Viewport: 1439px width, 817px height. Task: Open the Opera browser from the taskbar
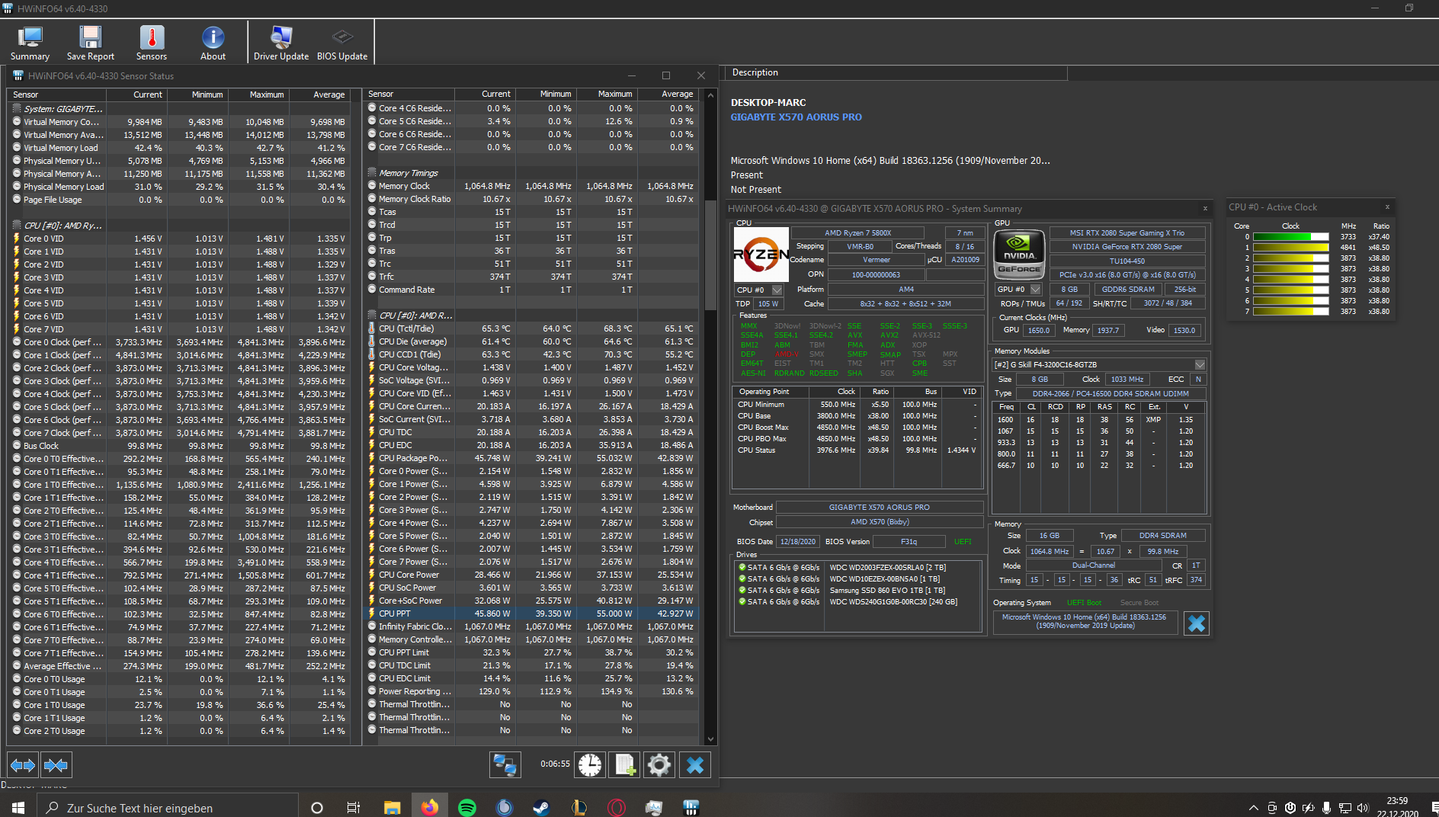[617, 807]
